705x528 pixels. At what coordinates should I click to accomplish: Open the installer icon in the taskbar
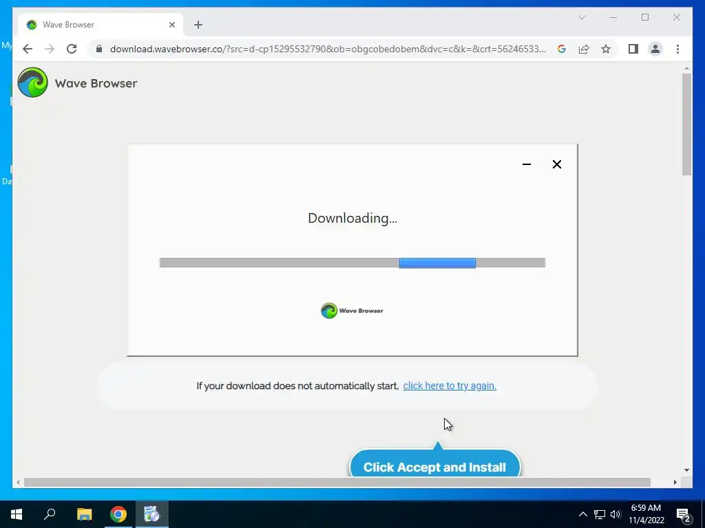coord(152,514)
